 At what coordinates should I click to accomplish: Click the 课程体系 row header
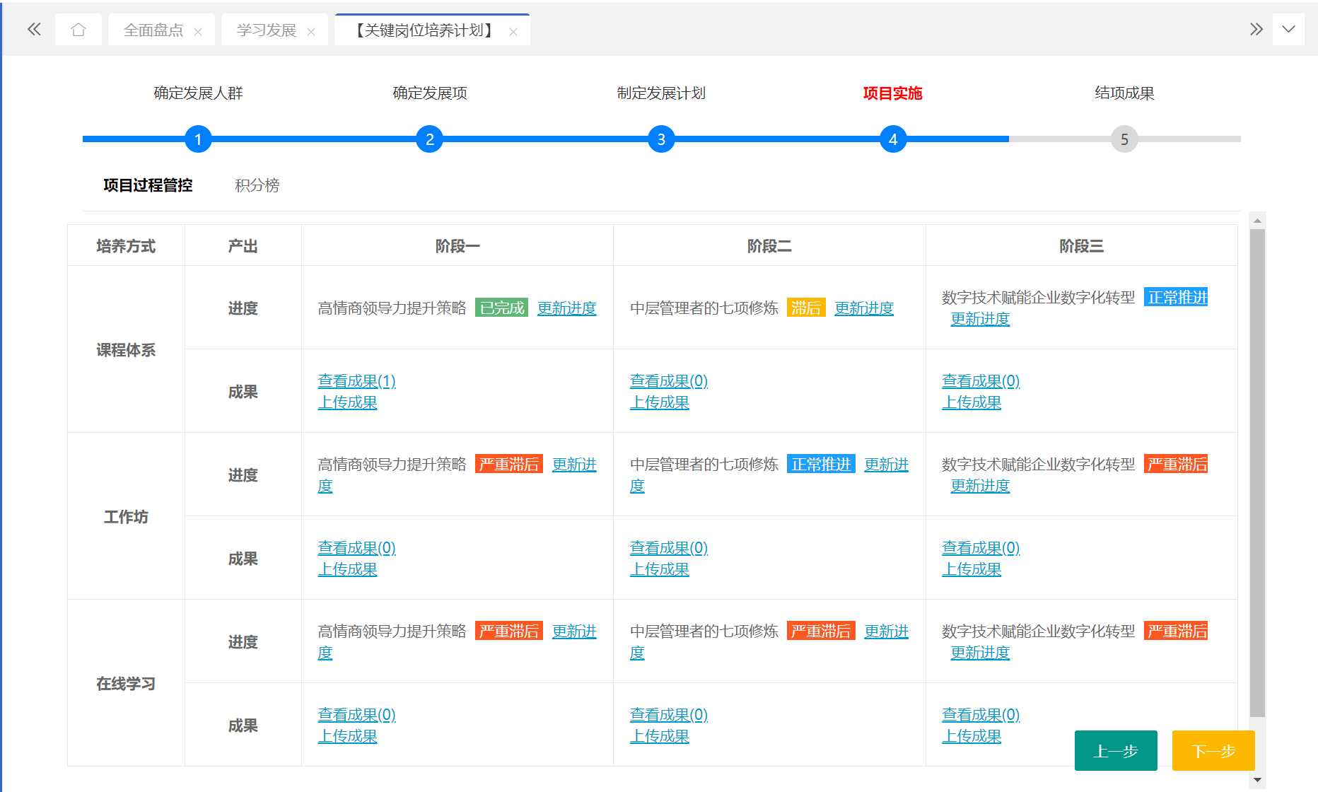pos(126,350)
